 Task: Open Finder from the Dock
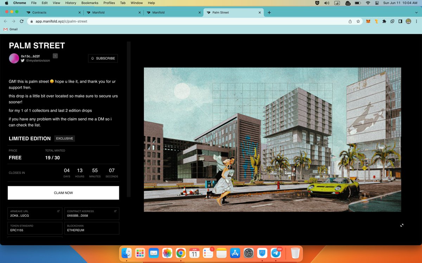(127, 253)
